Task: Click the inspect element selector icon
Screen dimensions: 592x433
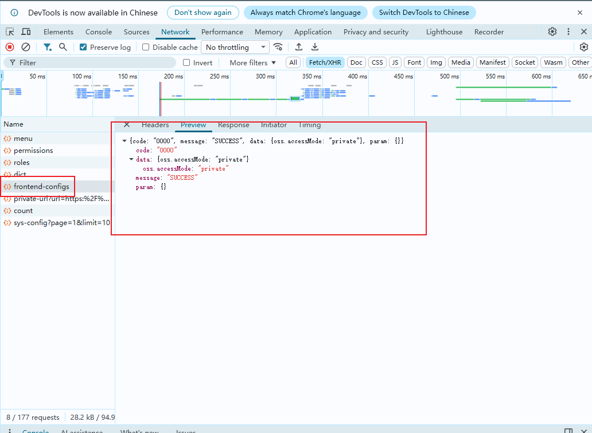Action: tap(10, 32)
